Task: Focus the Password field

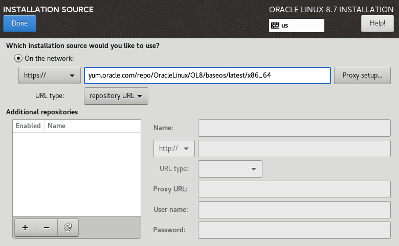Action: click(294, 230)
